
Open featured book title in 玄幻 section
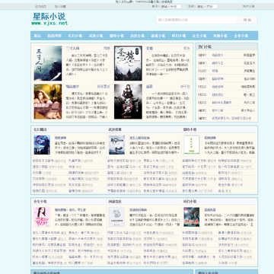pos(60,138)
